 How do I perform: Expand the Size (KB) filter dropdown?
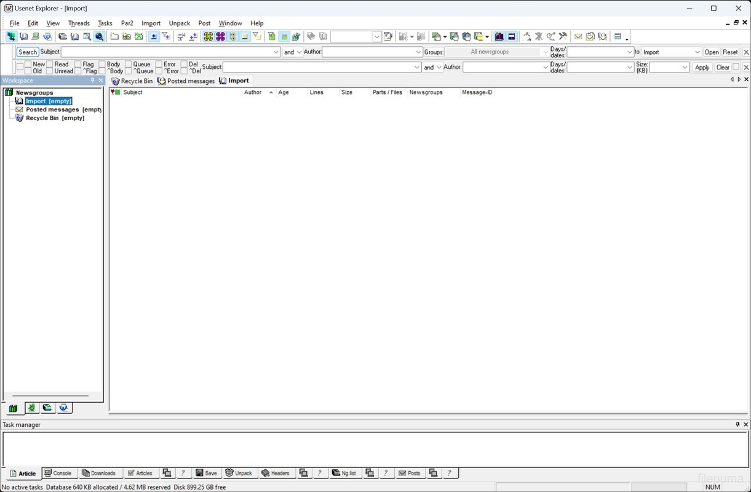685,68
